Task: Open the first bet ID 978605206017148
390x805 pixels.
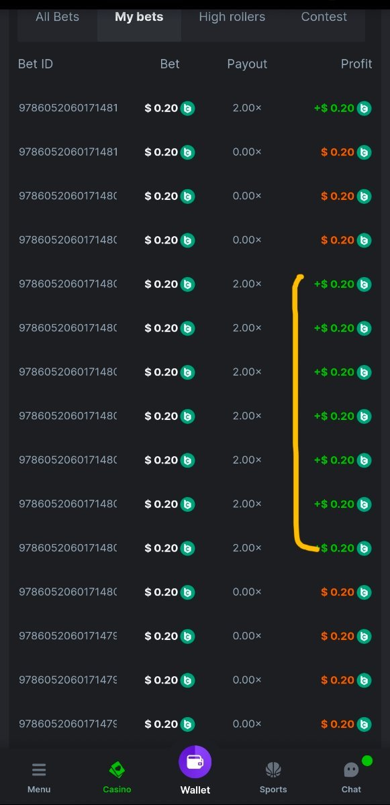Action: coord(68,108)
